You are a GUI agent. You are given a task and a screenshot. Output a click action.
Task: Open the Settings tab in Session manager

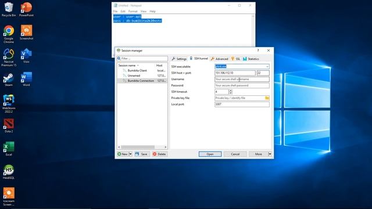pyautogui.click(x=179, y=59)
